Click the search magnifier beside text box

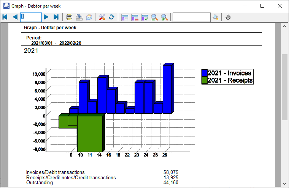(216, 17)
